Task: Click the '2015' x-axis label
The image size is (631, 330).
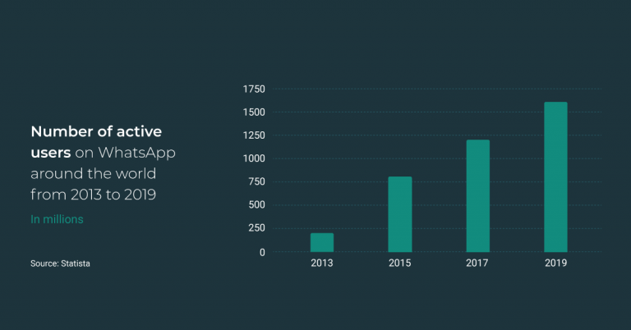Action: click(x=400, y=263)
